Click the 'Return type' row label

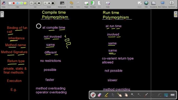click(x=16, y=61)
